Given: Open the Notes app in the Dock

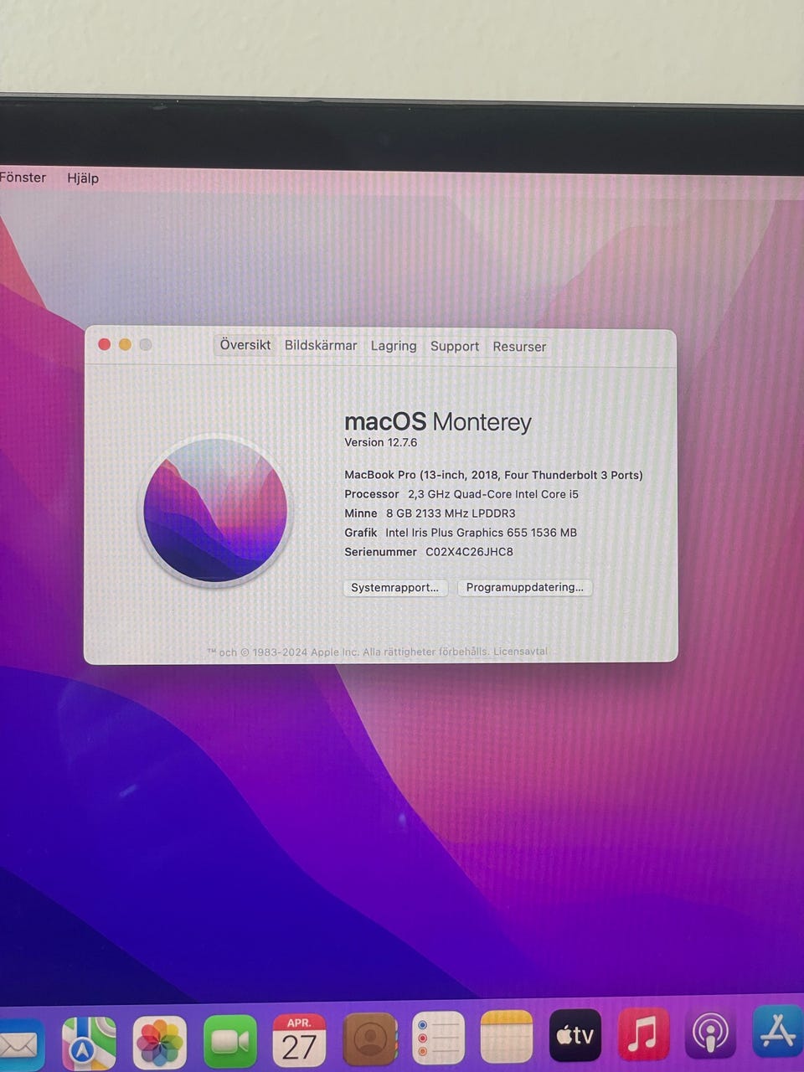Looking at the screenshot, I should click(x=507, y=1037).
